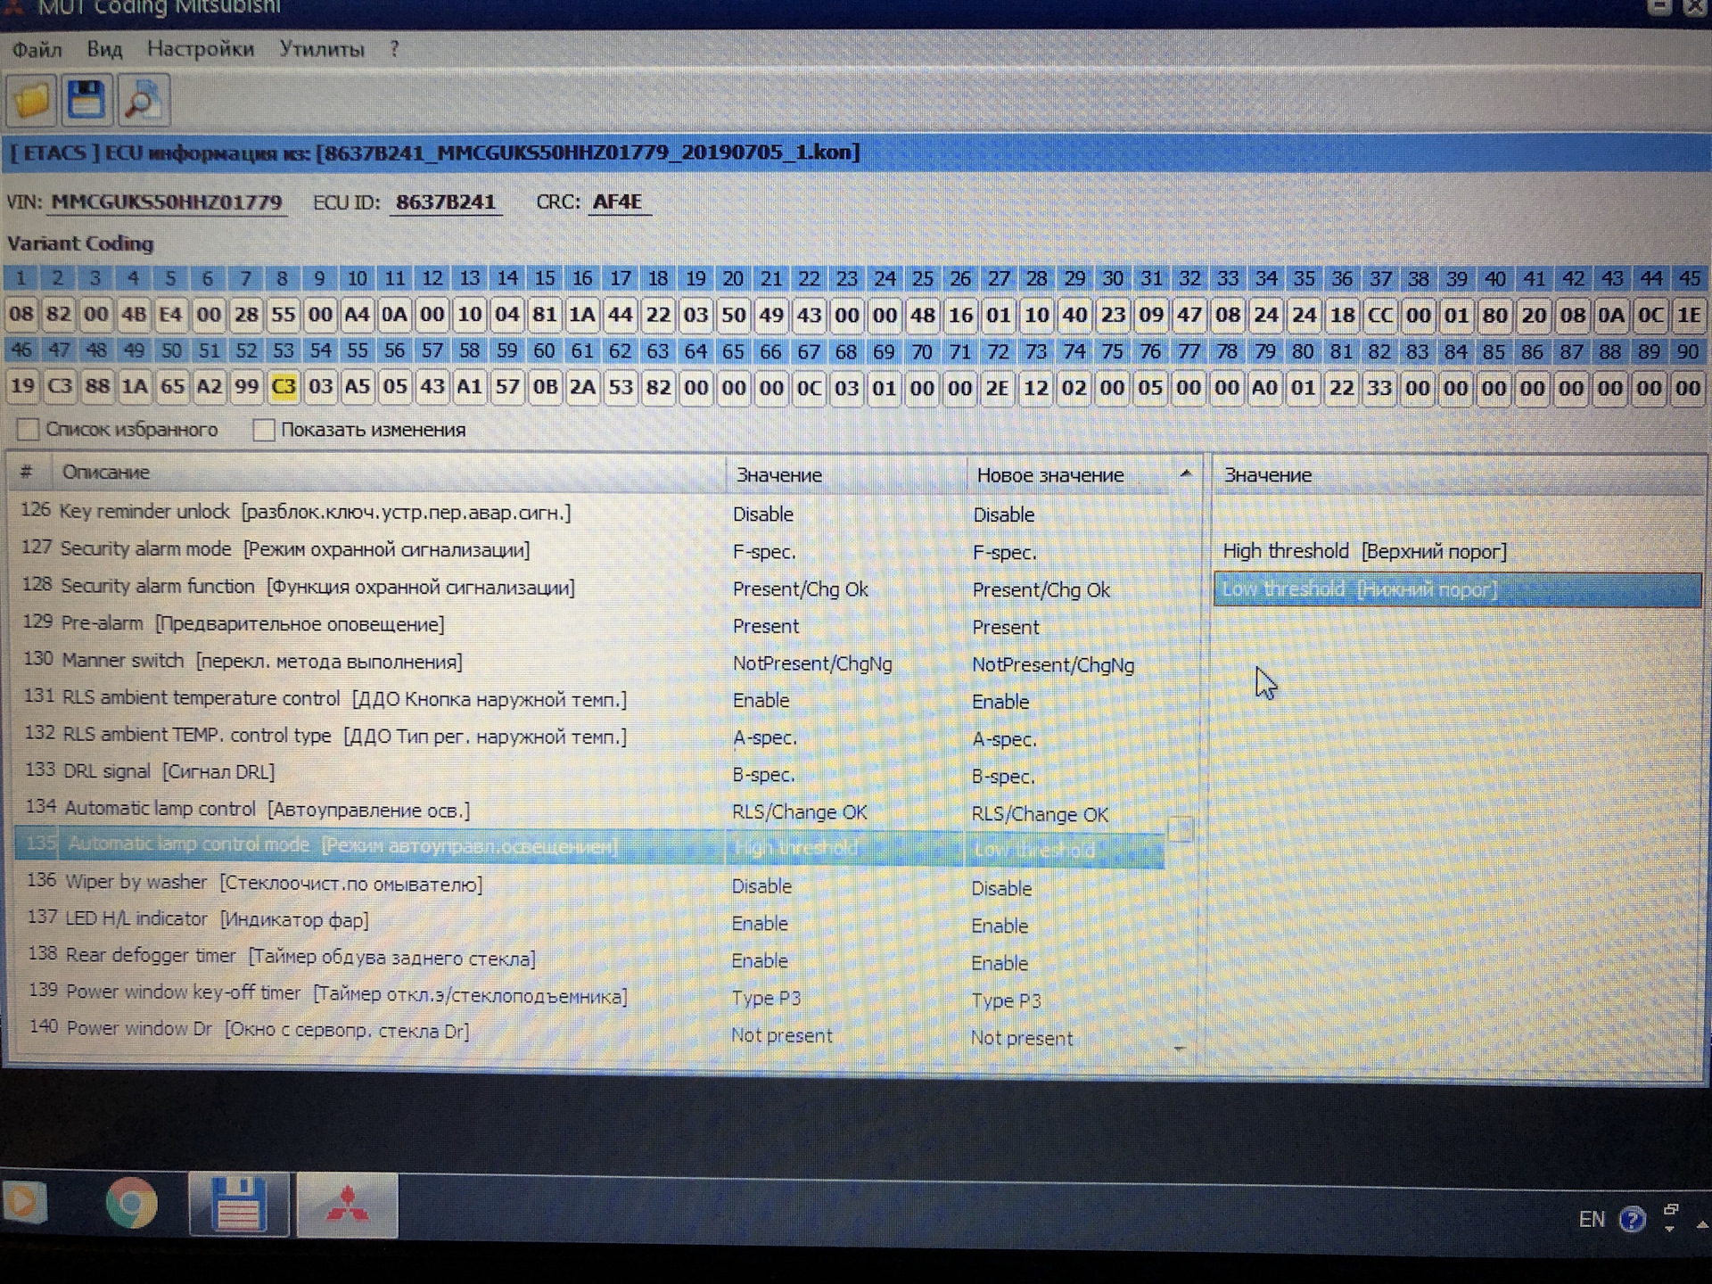Click new value B-spec. in row 133
Screen dimensions: 1712x1284
[1003, 777]
